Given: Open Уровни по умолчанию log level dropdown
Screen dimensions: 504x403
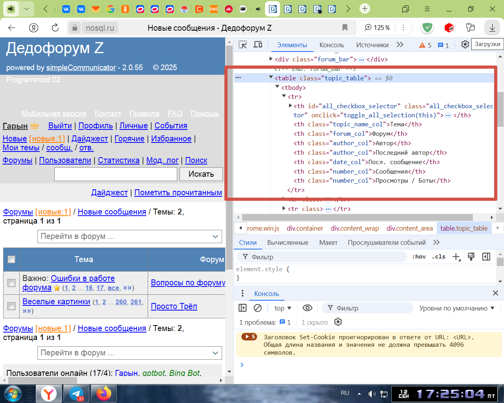Looking at the screenshot, I should [x=457, y=308].
